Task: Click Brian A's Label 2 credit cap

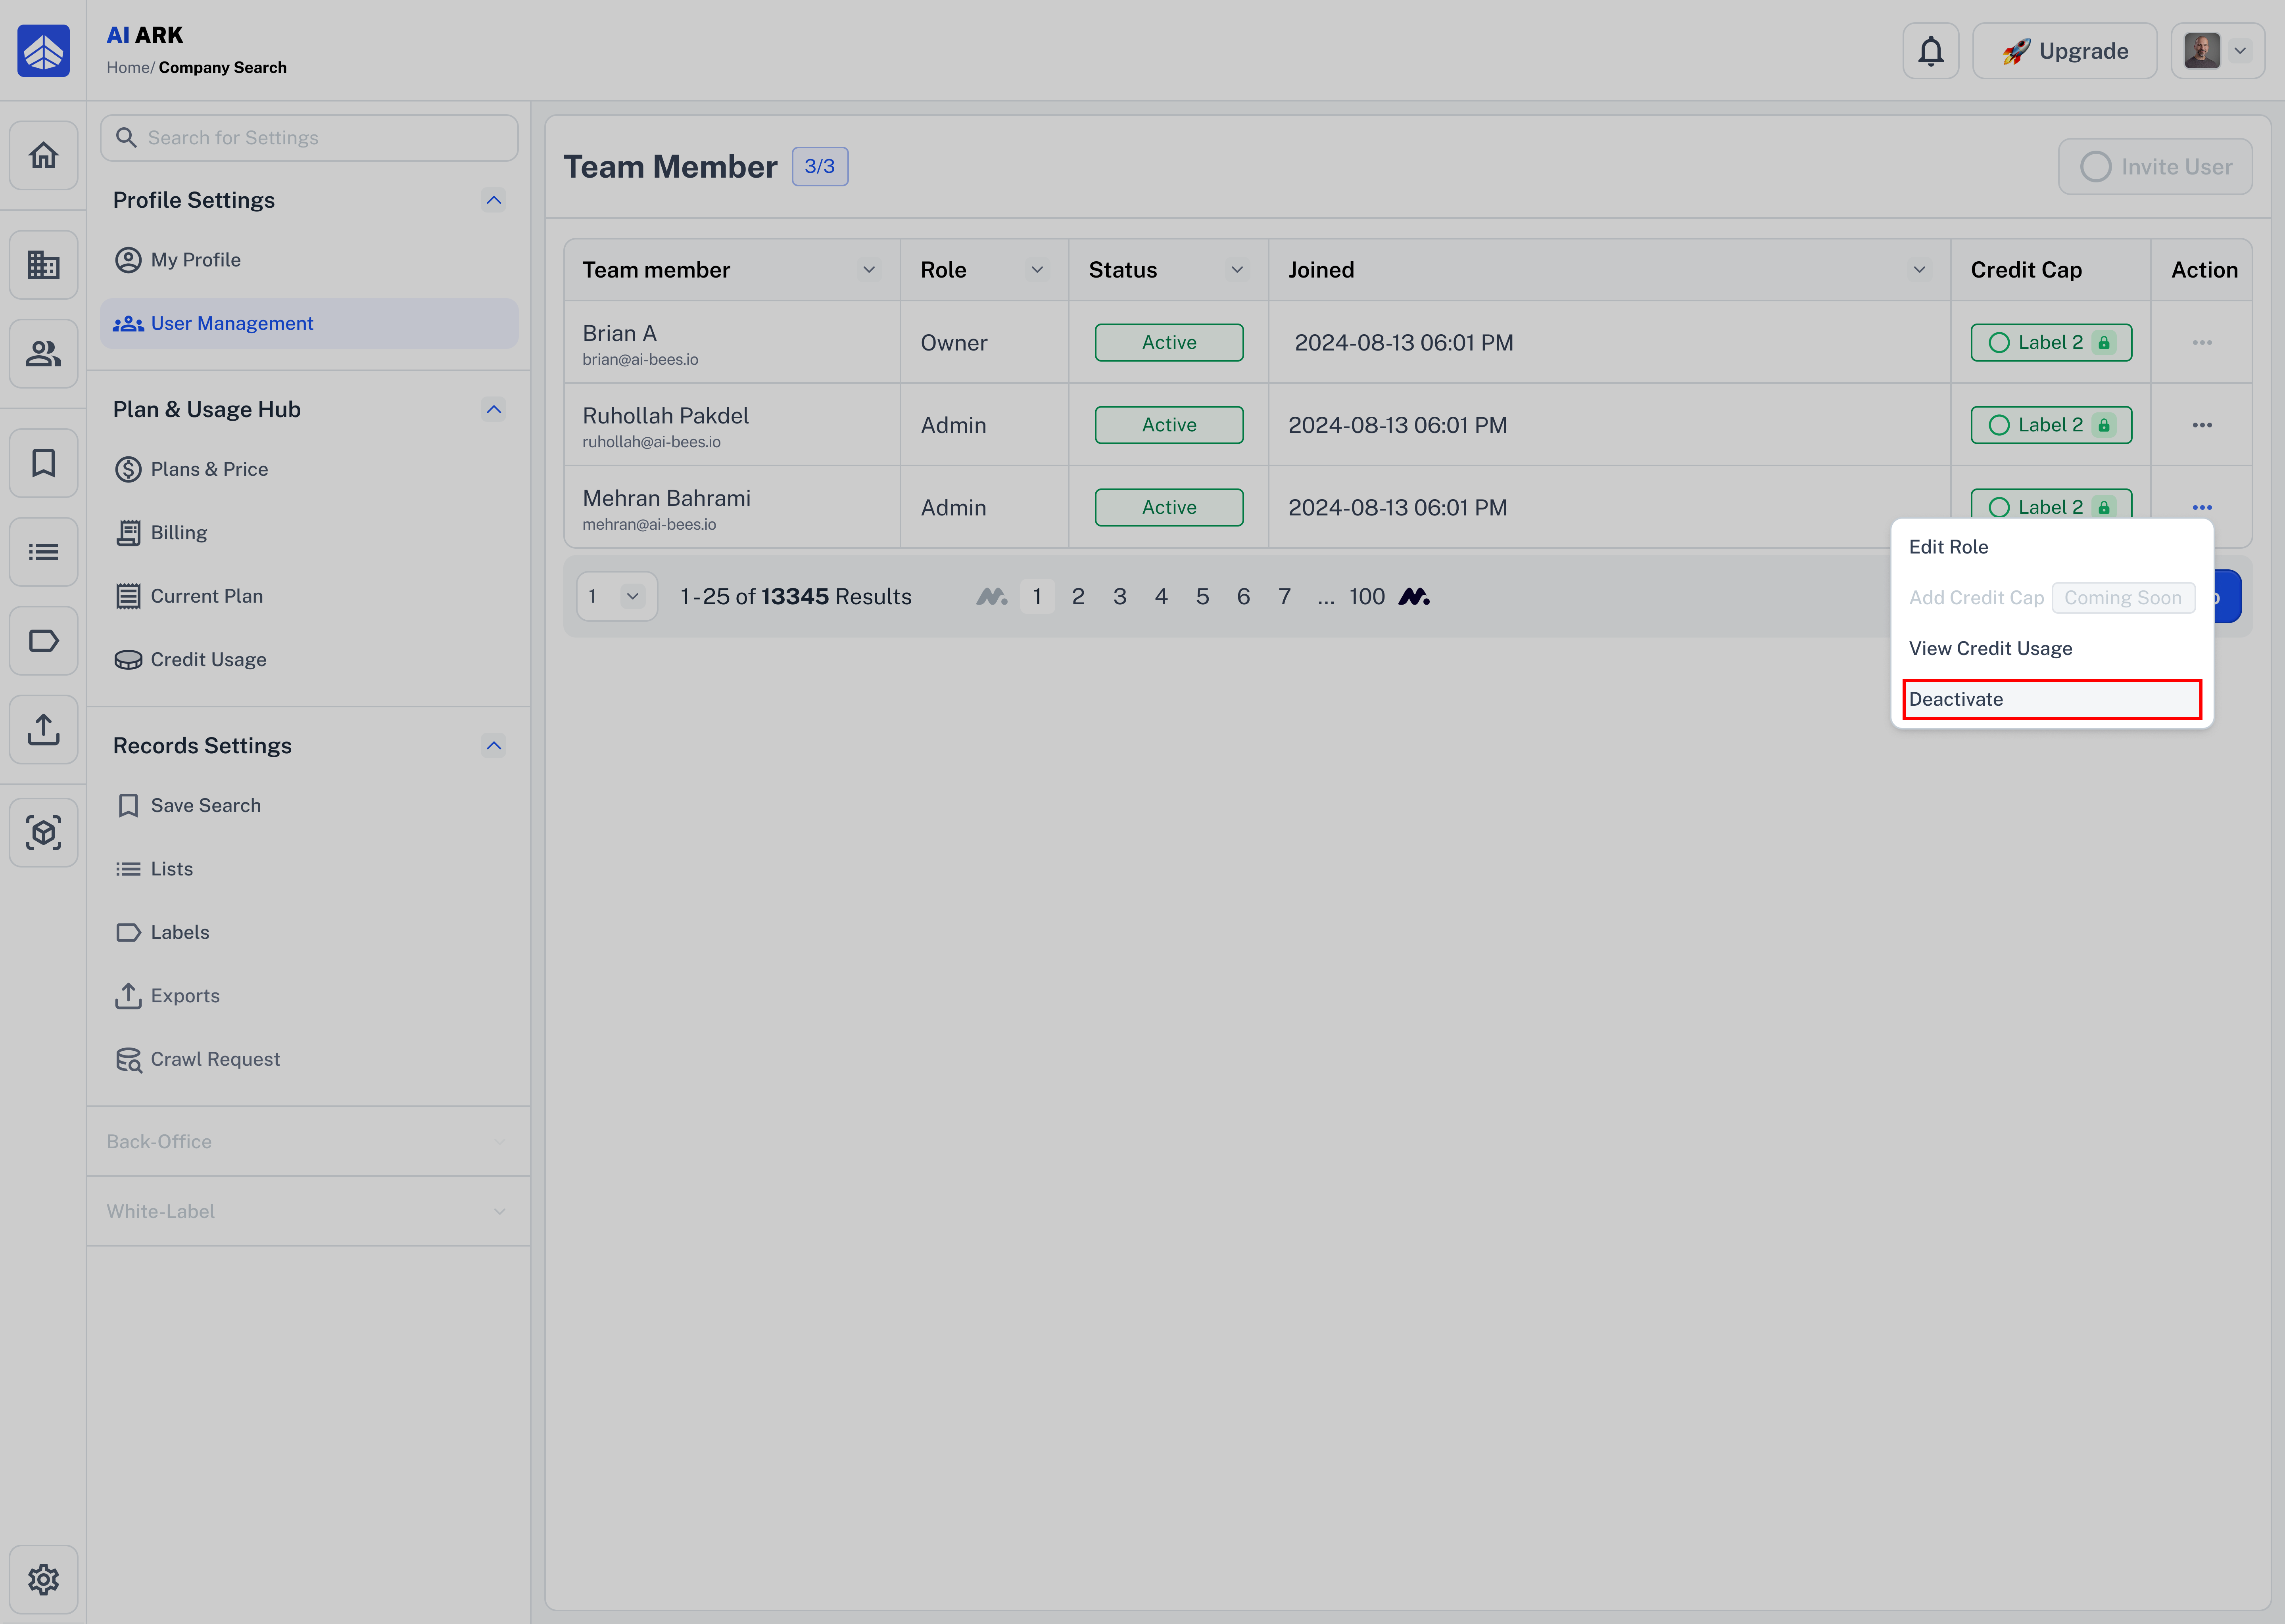Action: pos(2051,342)
